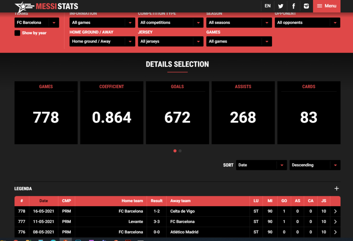Change the Descending sort order dropdown
The width and height of the screenshot is (353, 241).
[315, 165]
